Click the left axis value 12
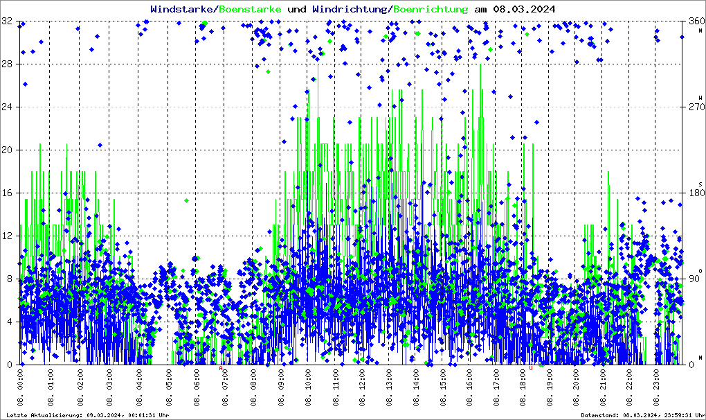The width and height of the screenshot is (706, 420). 7,236
